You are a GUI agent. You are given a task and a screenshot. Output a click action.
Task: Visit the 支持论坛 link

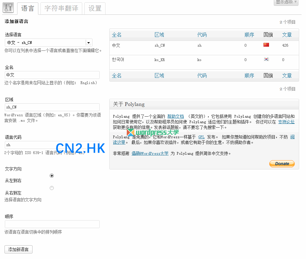click(286, 121)
